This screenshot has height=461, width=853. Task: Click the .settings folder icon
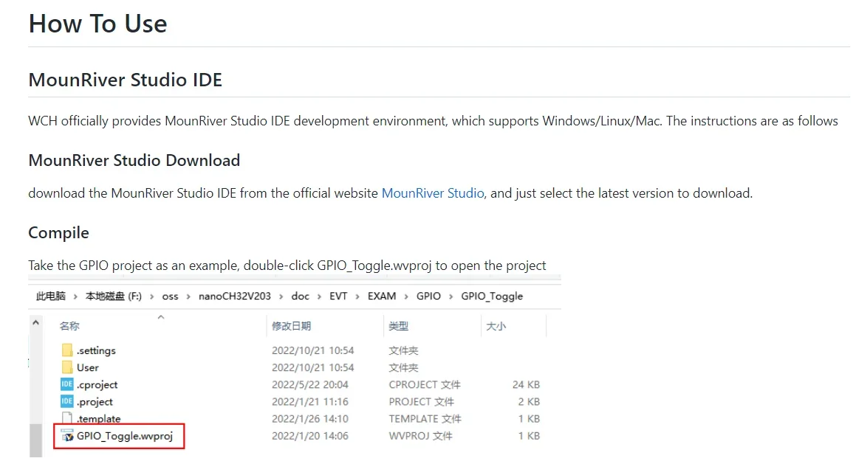67,350
